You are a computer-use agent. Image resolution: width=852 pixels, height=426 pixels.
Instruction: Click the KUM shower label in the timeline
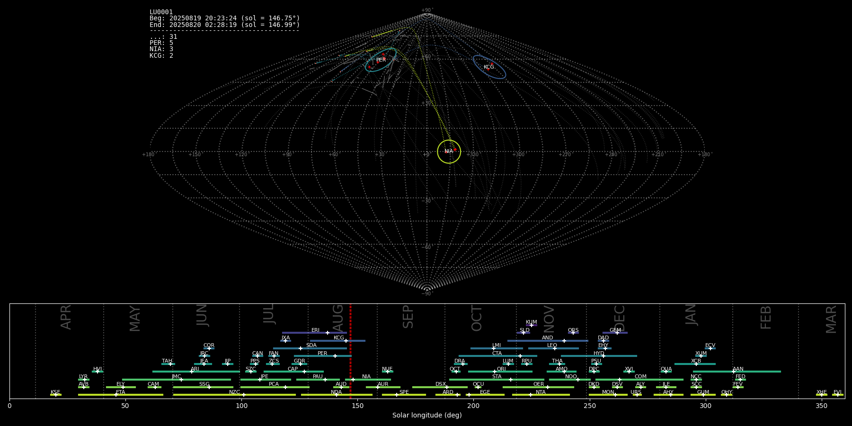pos(532,322)
